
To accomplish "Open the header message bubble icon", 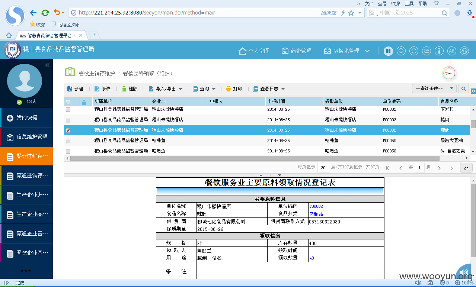I will point(427,51).
